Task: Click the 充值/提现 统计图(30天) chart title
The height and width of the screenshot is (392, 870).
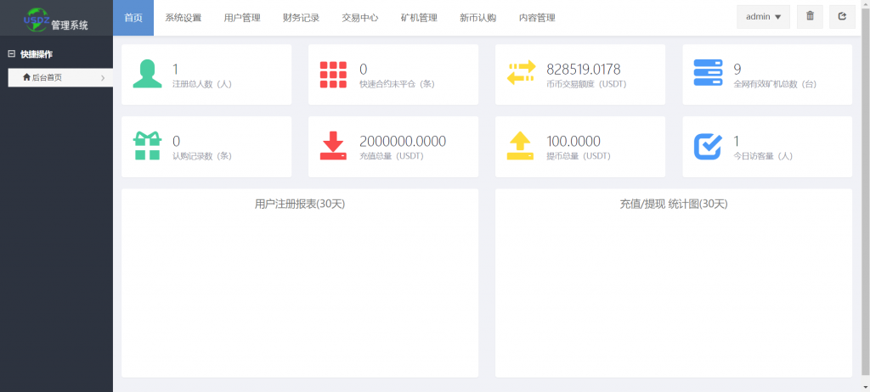Action: 674,204
